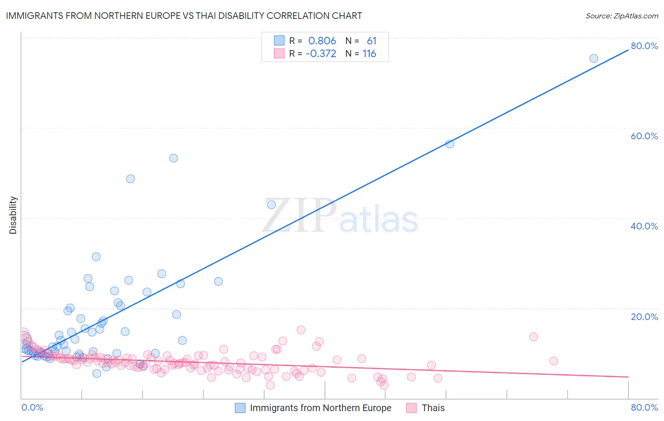Click the Disability y-axis label

(x=13, y=215)
